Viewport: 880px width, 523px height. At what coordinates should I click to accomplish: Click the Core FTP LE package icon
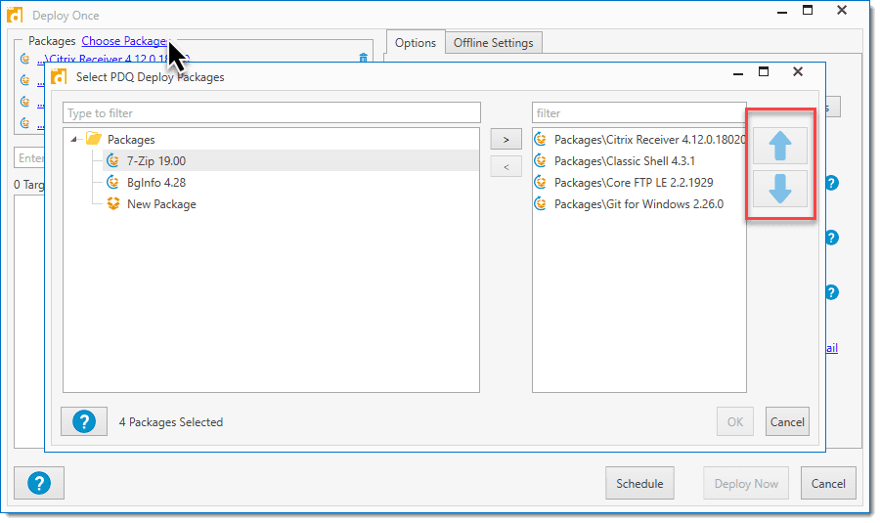pyautogui.click(x=541, y=183)
